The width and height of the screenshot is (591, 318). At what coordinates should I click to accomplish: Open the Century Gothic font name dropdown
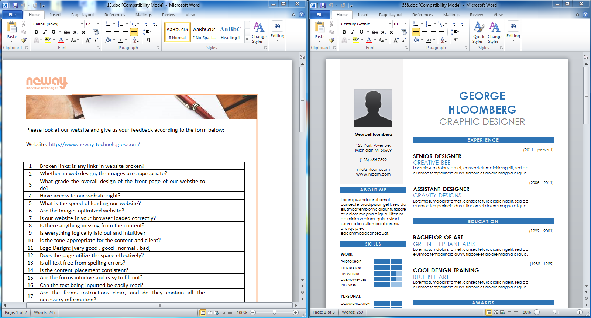pyautogui.click(x=389, y=24)
